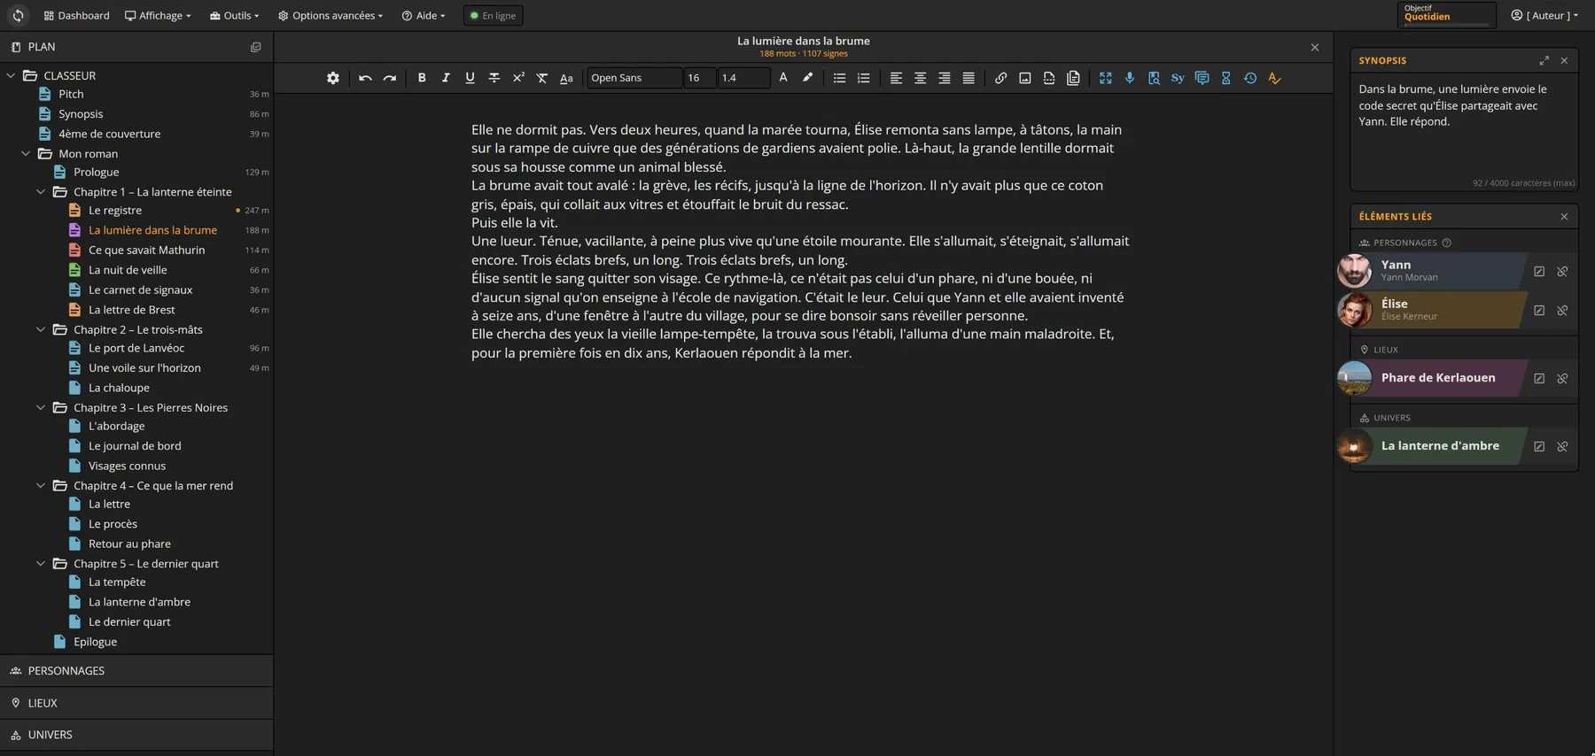The image size is (1595, 756).
Task: Collapse the Mon roman folder
Action: tap(26, 153)
